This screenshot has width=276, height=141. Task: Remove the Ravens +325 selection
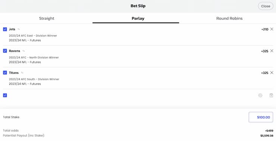pyautogui.click(x=272, y=51)
